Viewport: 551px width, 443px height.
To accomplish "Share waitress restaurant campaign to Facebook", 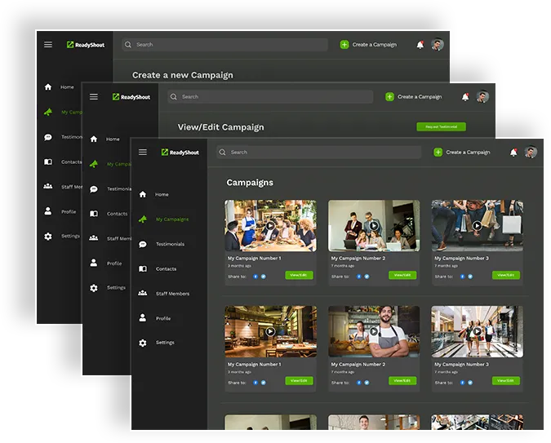I will [x=256, y=277].
